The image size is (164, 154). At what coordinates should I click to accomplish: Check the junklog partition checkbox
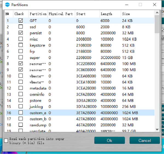click(20, 106)
